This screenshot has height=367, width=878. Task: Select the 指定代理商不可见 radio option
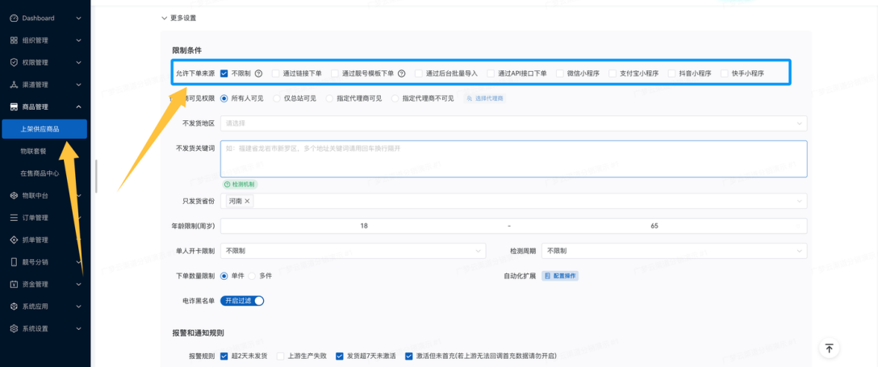tap(395, 98)
